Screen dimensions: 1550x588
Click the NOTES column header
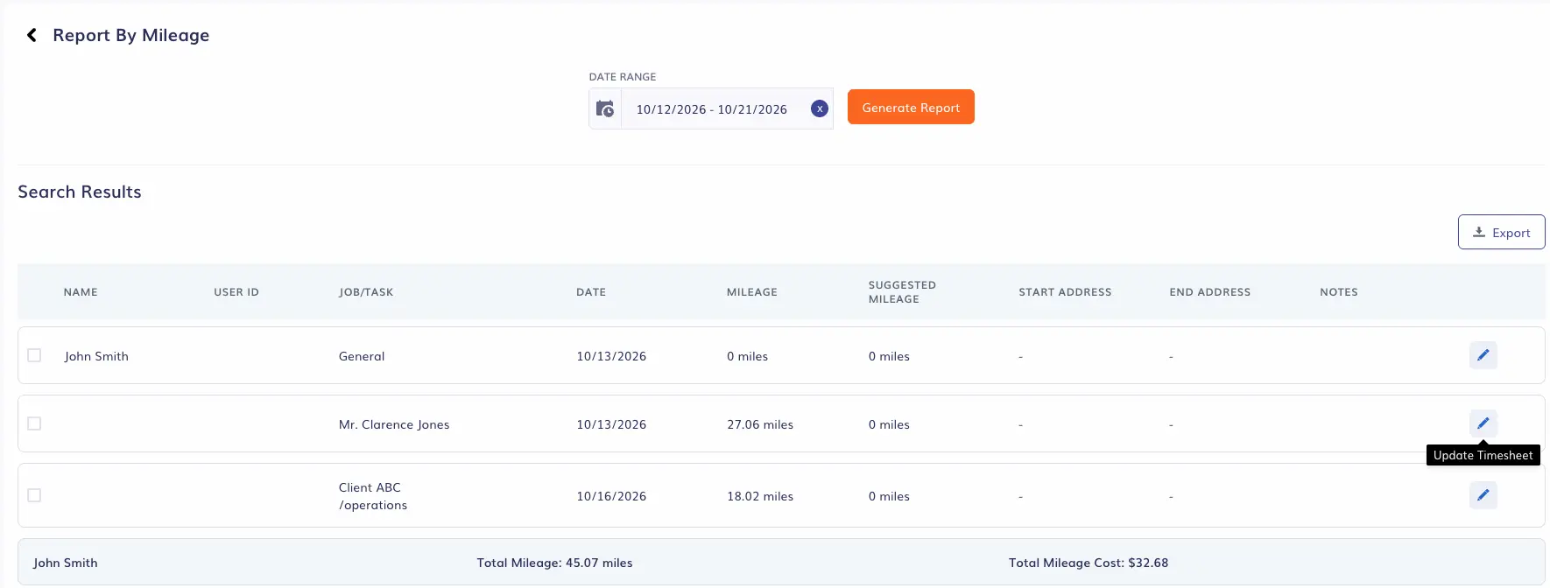point(1339,292)
